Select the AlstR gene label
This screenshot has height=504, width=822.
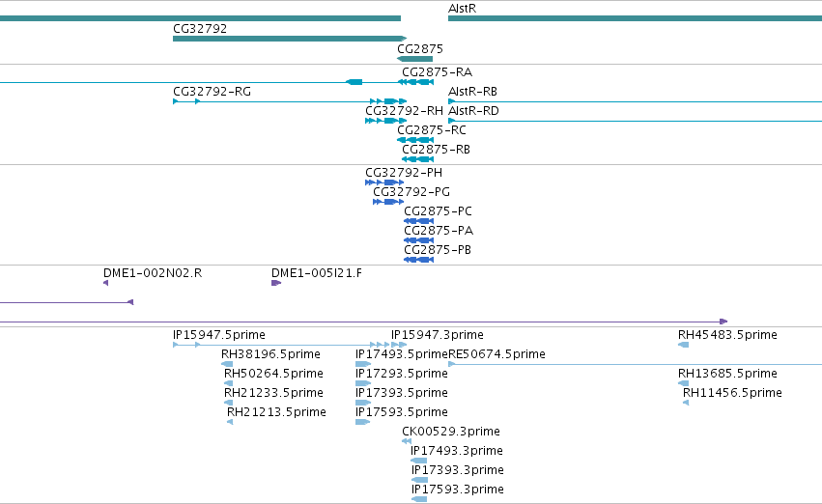pyautogui.click(x=462, y=9)
